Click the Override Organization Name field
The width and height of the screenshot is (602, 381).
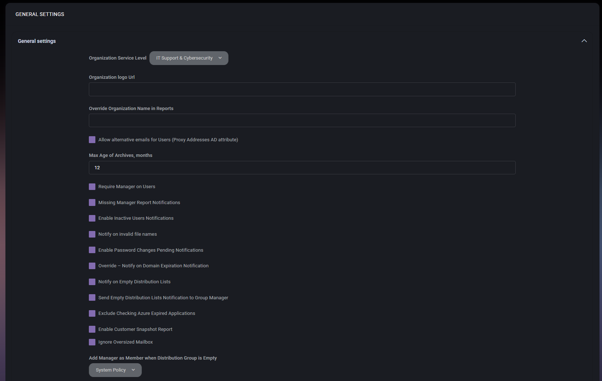point(302,120)
